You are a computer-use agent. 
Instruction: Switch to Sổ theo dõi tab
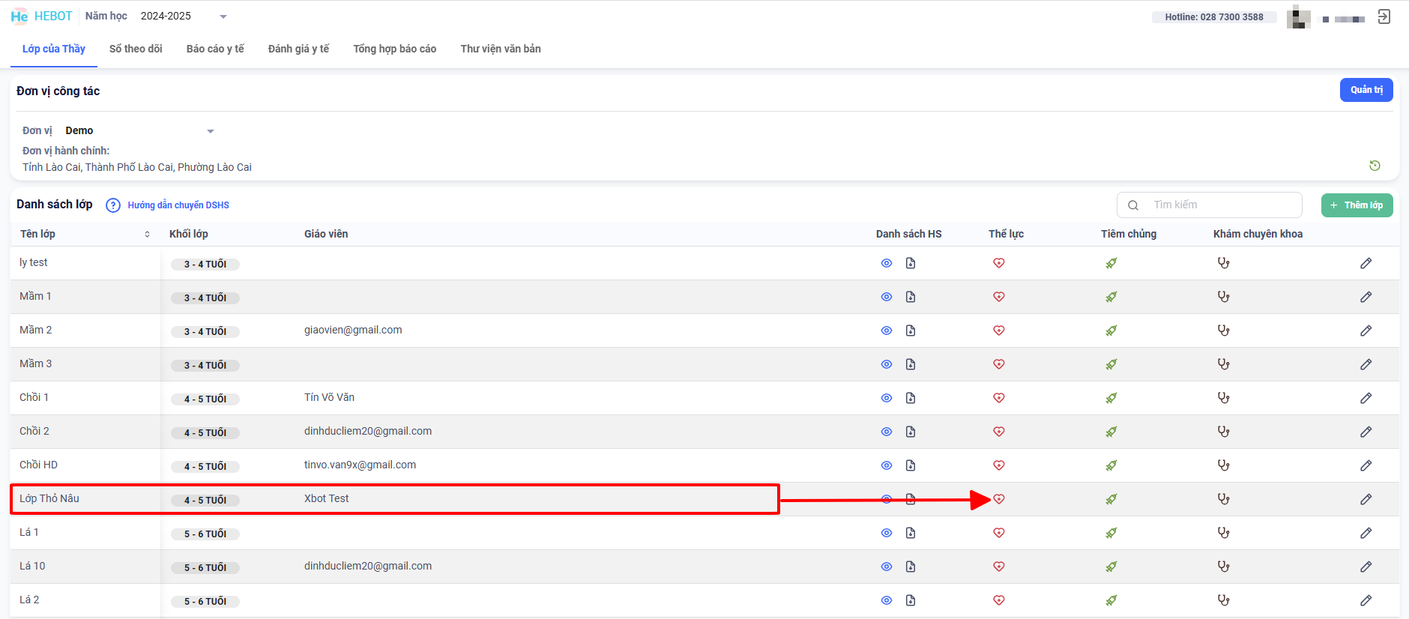tap(136, 49)
